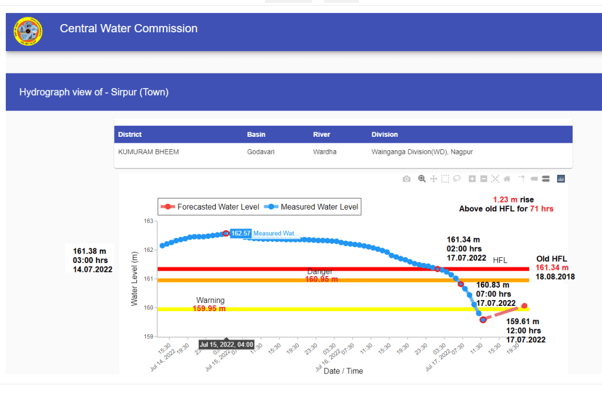Click the Central Water Commission logo
Image resolution: width=602 pixels, height=394 pixels.
pyautogui.click(x=28, y=32)
